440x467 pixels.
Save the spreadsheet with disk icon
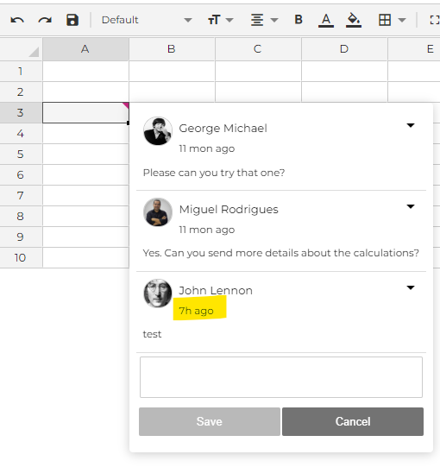[72, 20]
